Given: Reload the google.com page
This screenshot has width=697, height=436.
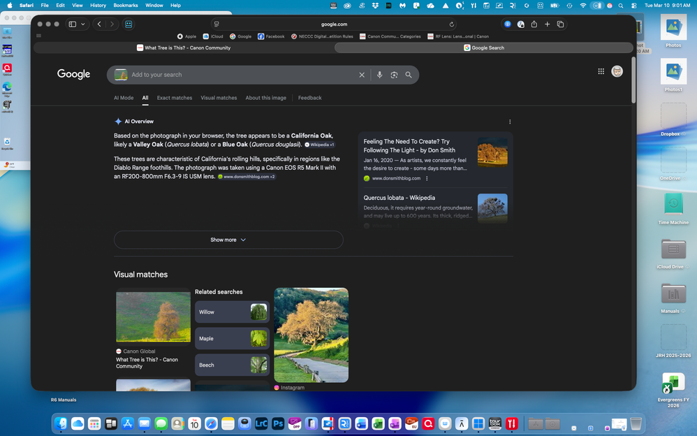Looking at the screenshot, I should (x=452, y=24).
